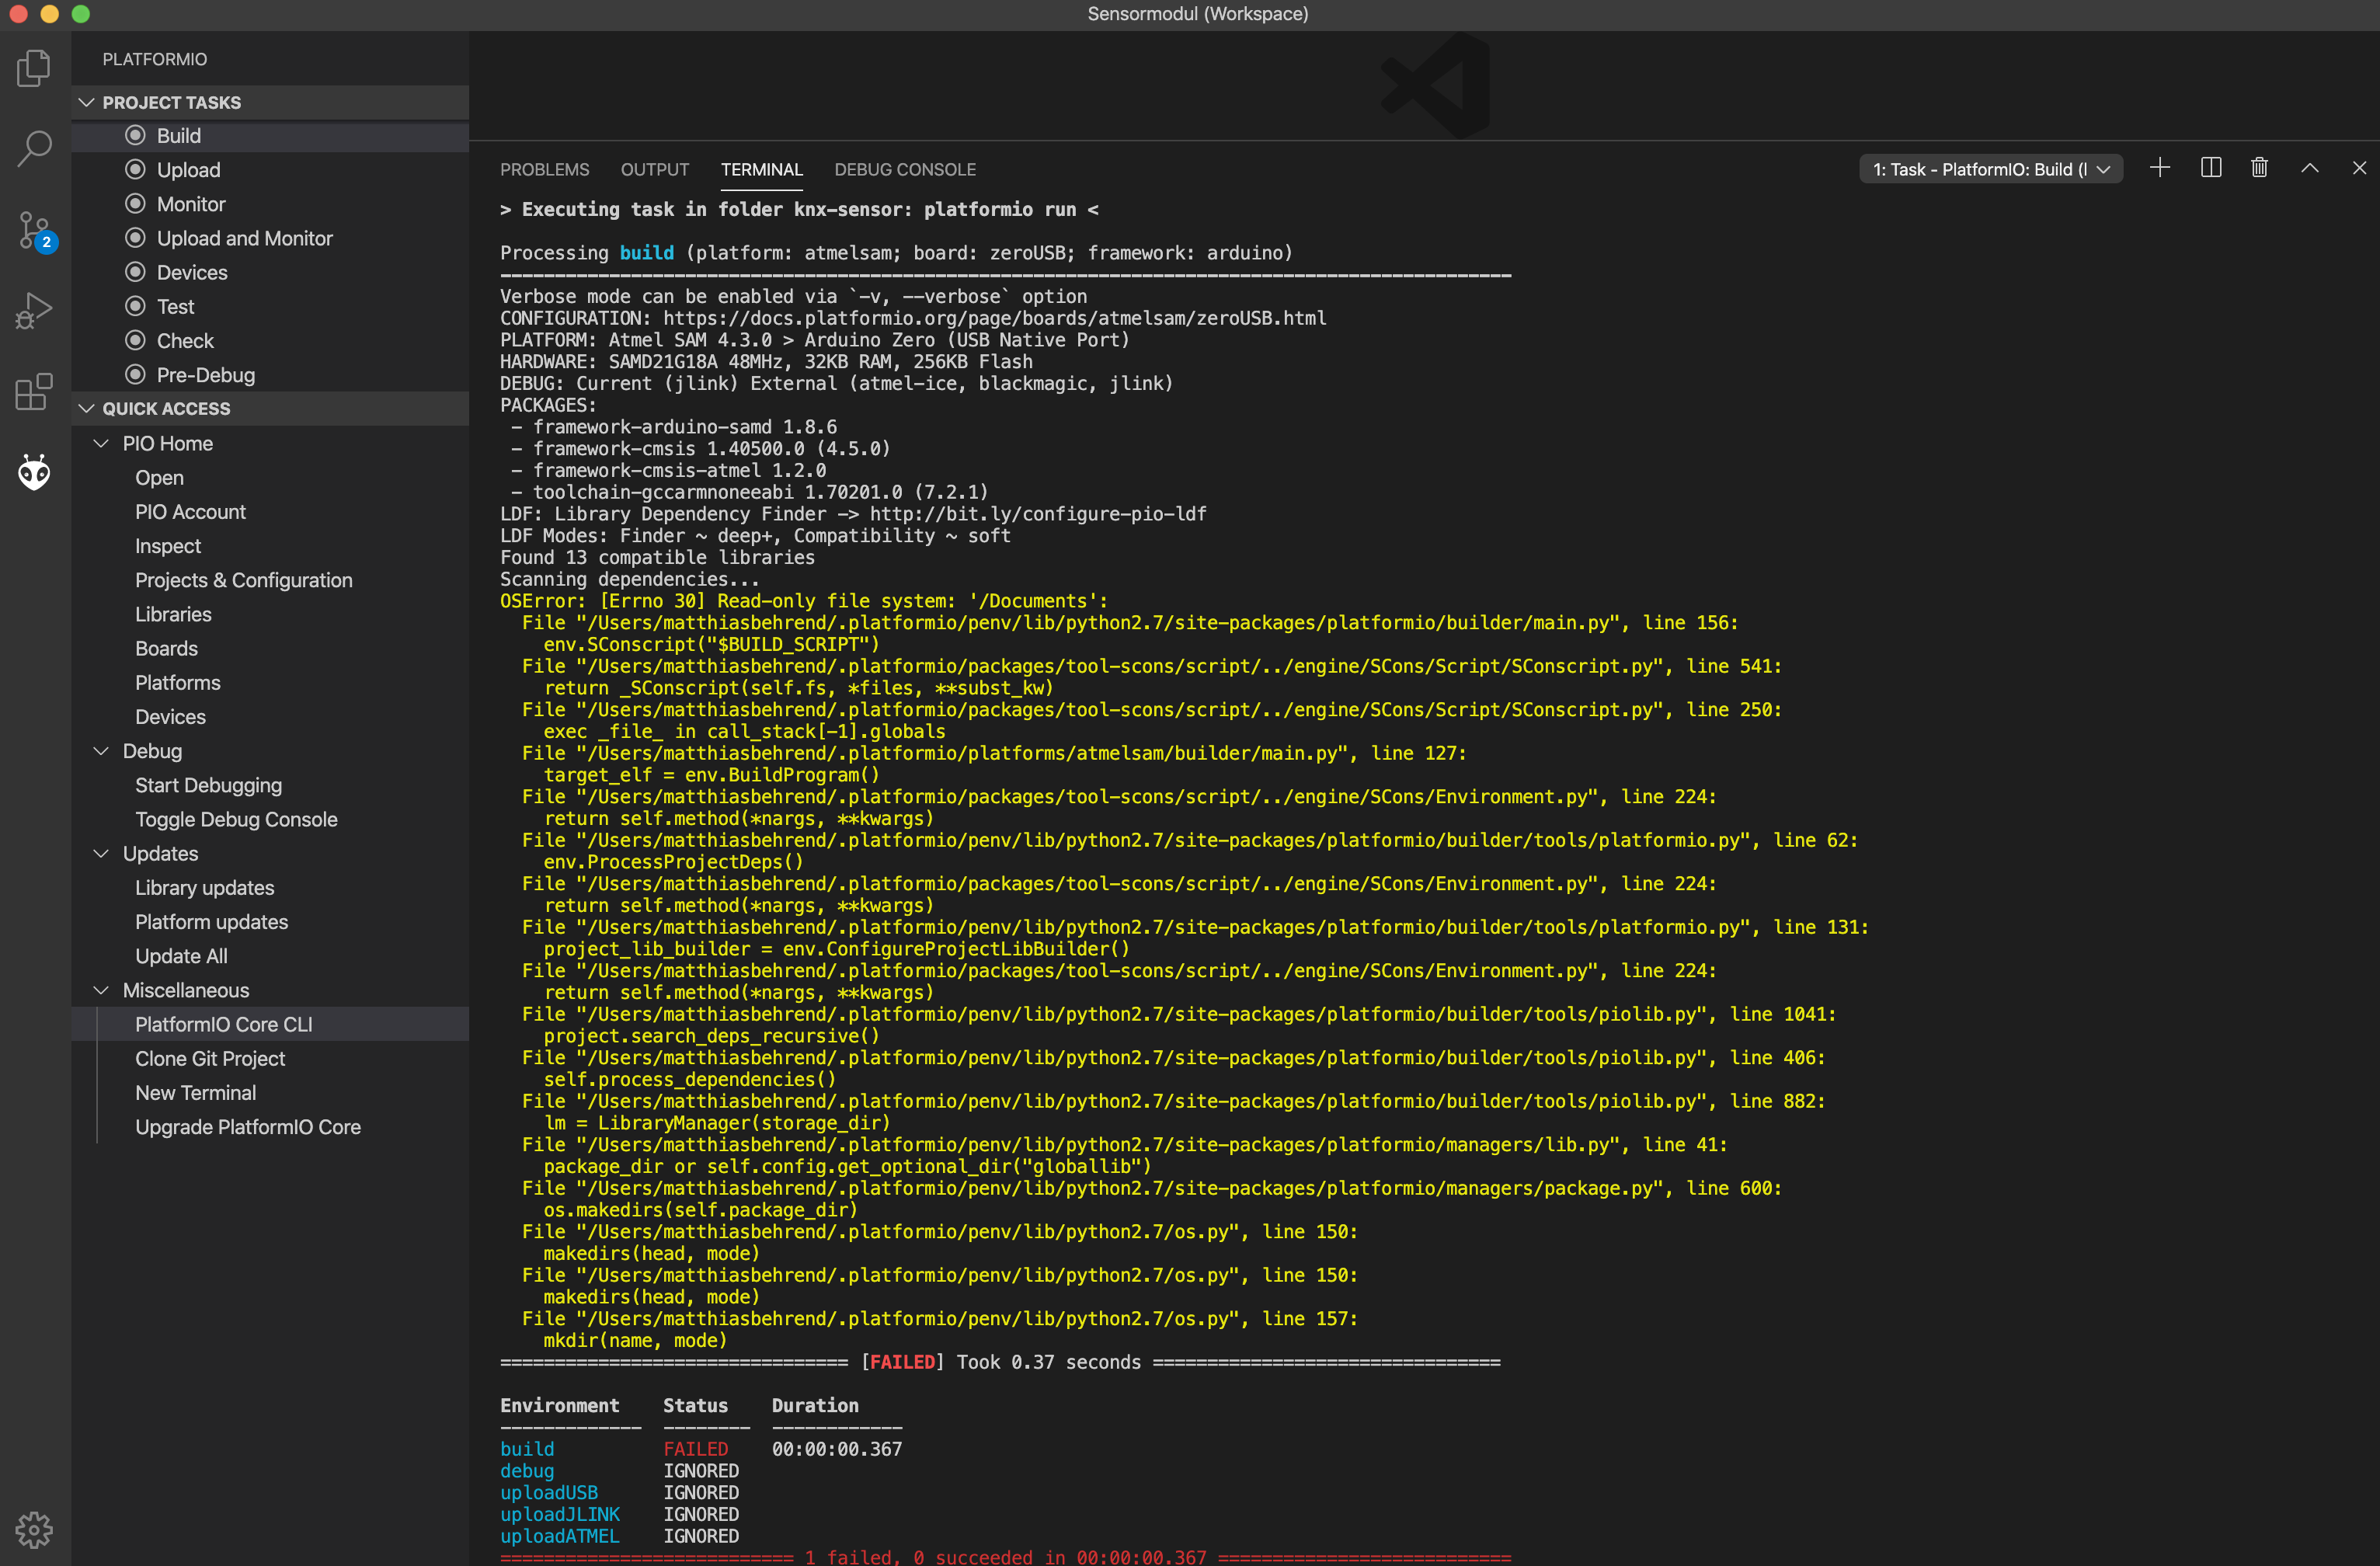Image resolution: width=2380 pixels, height=1566 pixels.
Task: Click the red FAILED status for build
Action: click(x=696, y=1449)
